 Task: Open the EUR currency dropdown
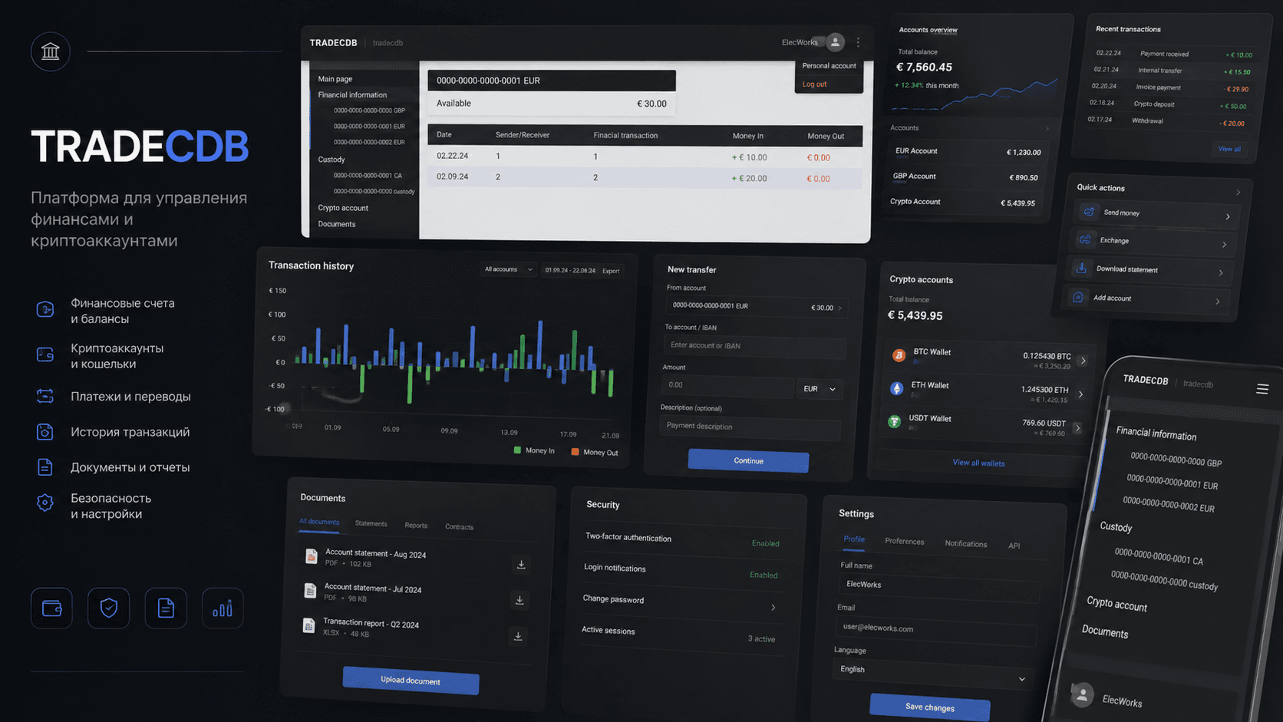820,389
